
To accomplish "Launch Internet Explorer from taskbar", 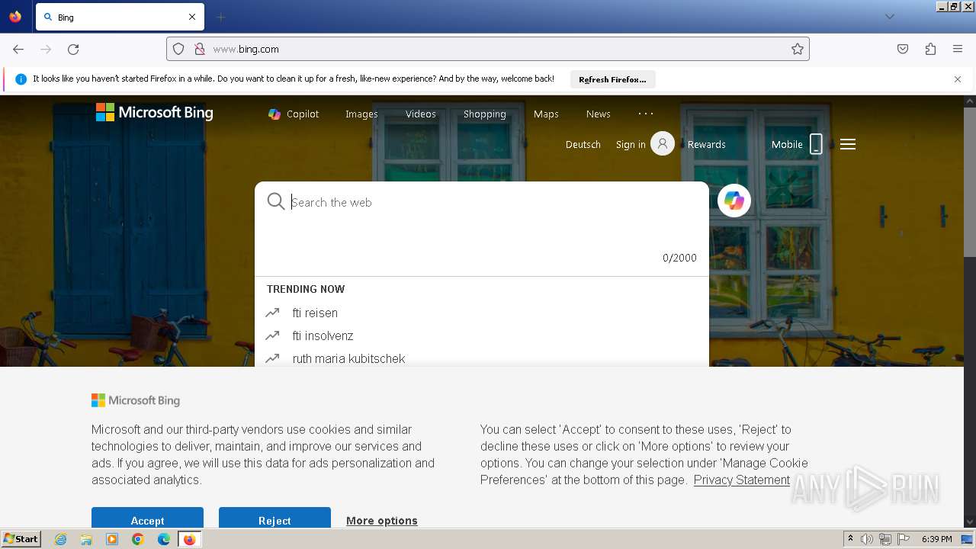I will coord(61,539).
